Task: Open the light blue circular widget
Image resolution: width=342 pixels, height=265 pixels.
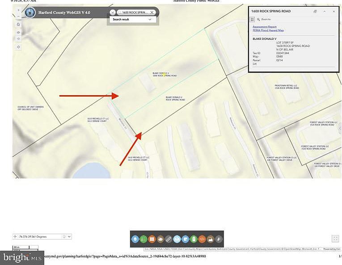Action: pyautogui.click(x=177, y=239)
